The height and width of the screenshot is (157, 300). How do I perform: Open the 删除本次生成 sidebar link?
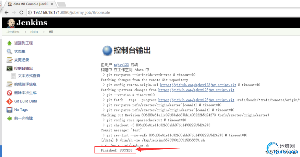pos(25,93)
